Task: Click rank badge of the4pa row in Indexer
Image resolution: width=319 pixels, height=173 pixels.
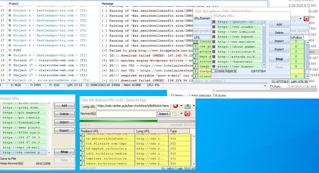Action: pos(196,71)
